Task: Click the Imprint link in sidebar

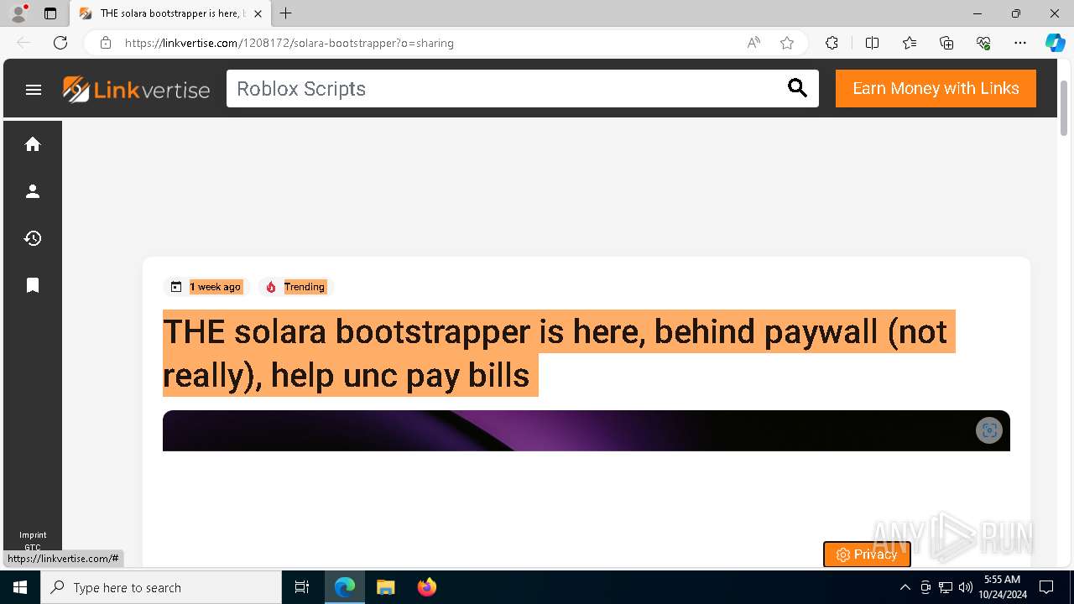Action: coord(33,535)
